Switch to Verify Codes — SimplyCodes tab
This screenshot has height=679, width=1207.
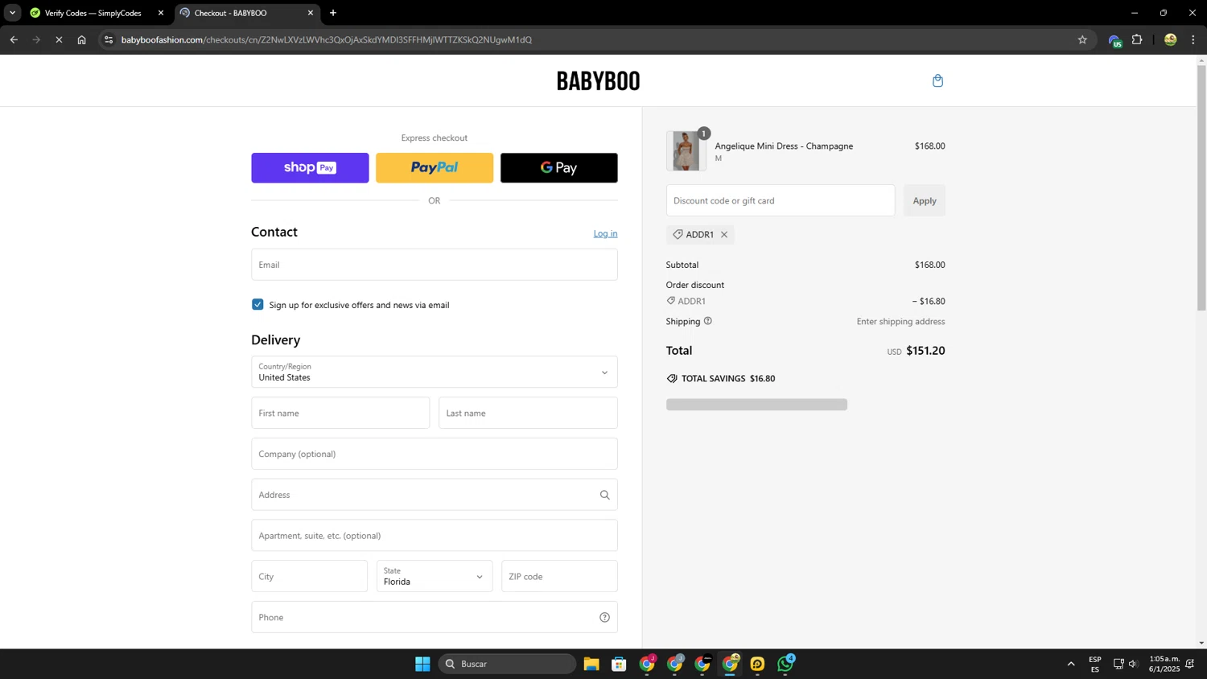(x=95, y=13)
